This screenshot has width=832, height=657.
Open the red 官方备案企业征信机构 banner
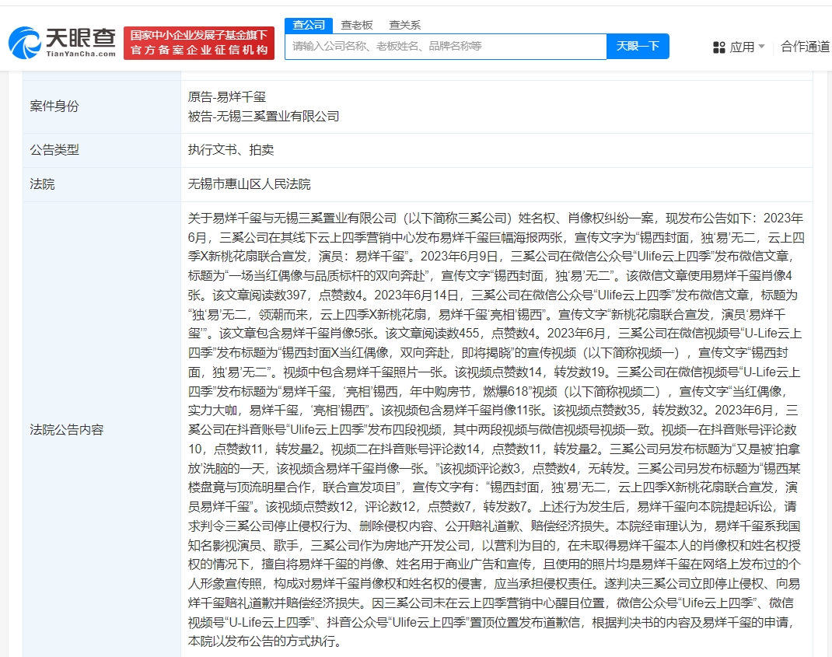tap(199, 43)
